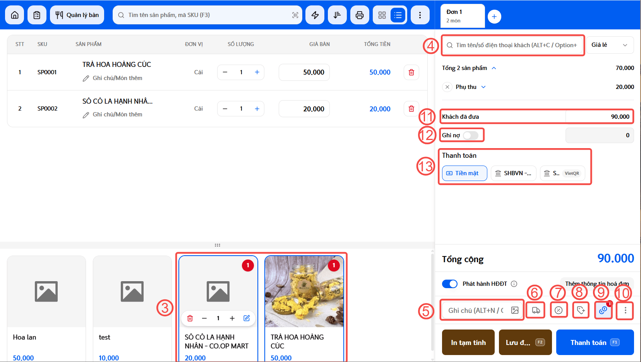Collapse the Tổng 2 sản phẩm section

(494, 68)
